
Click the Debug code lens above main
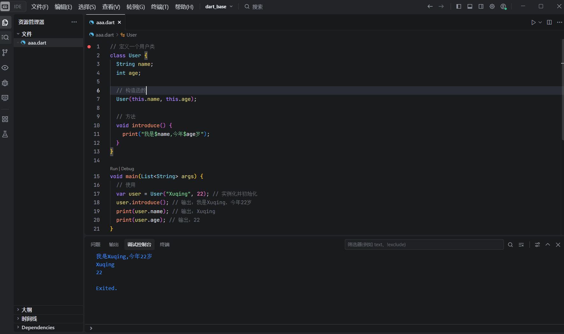point(128,169)
